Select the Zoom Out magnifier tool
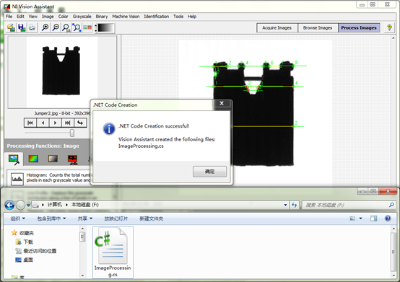This screenshot has height=282, width=400. pos(56,27)
